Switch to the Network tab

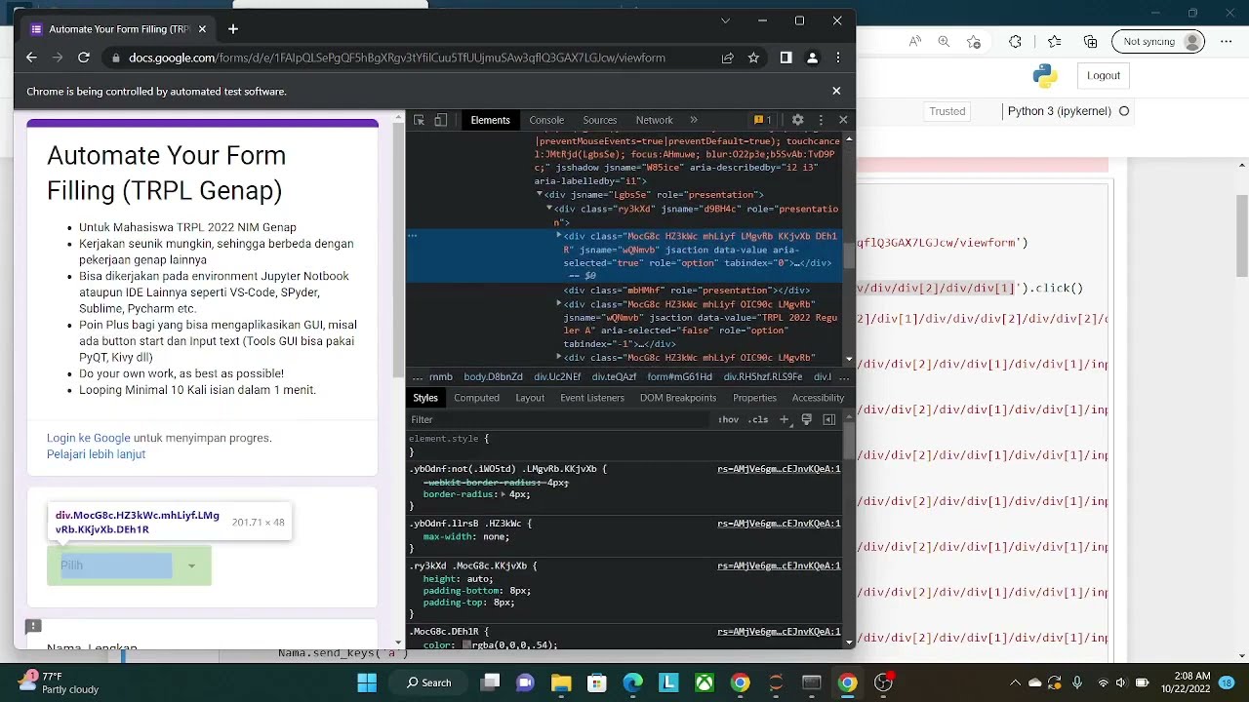[655, 120]
